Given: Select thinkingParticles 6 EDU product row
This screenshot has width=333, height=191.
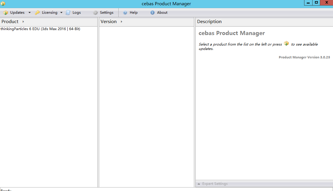Looking at the screenshot, I should coord(49,29).
